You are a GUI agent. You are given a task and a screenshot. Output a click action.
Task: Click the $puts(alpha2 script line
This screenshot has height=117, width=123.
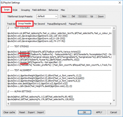pos(41,99)
